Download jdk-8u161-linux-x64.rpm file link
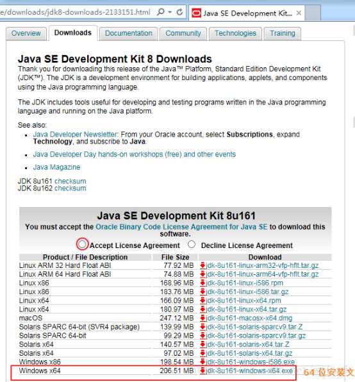355x382 pixels. (244, 301)
